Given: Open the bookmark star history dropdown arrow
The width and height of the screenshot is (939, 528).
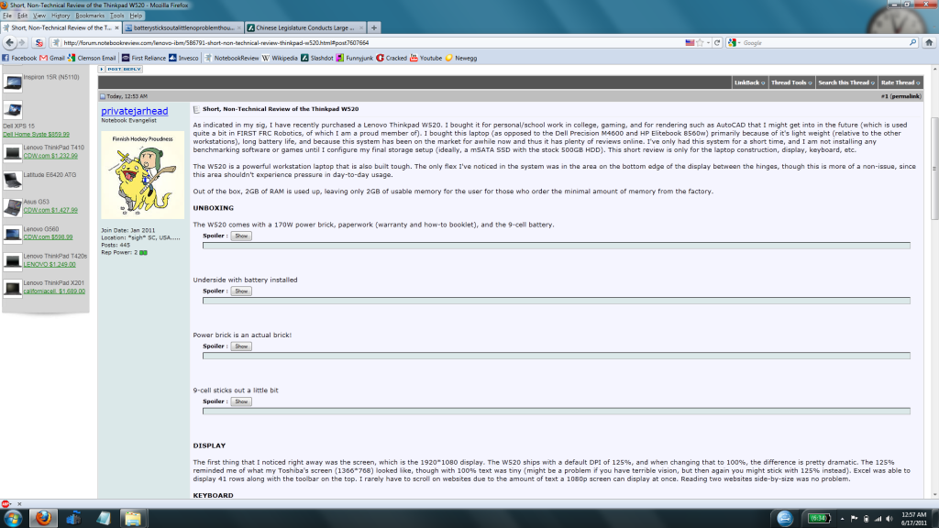Looking at the screenshot, I should tap(708, 42).
